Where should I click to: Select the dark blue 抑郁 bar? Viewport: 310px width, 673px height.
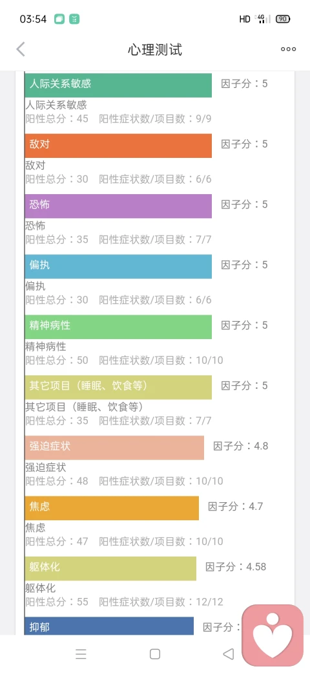click(109, 626)
